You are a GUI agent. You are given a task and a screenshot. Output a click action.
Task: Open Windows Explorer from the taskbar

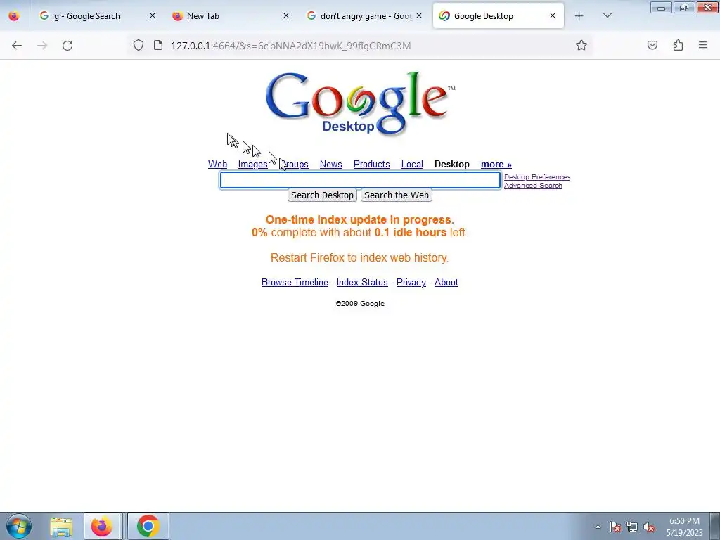61,526
